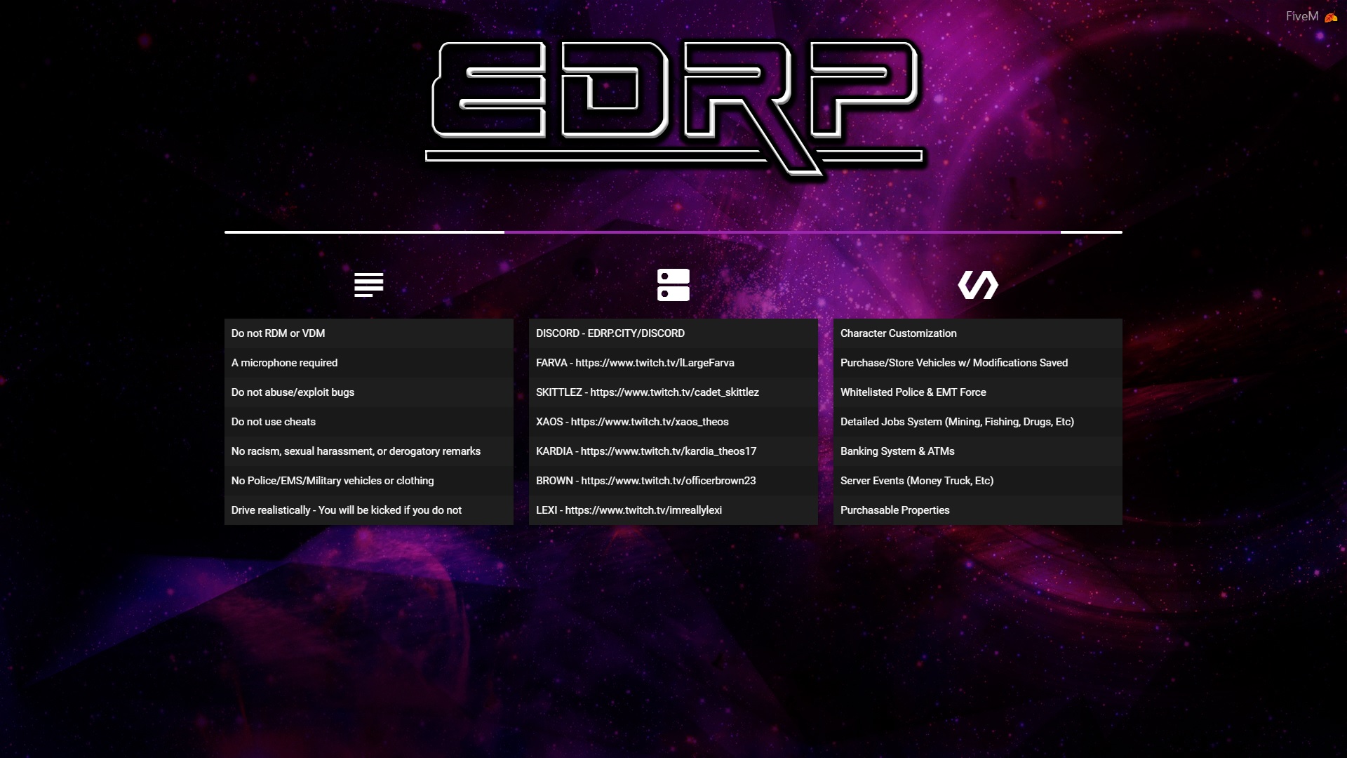
Task: Open SKITTLEZ's Twitch link
Action: click(x=673, y=392)
